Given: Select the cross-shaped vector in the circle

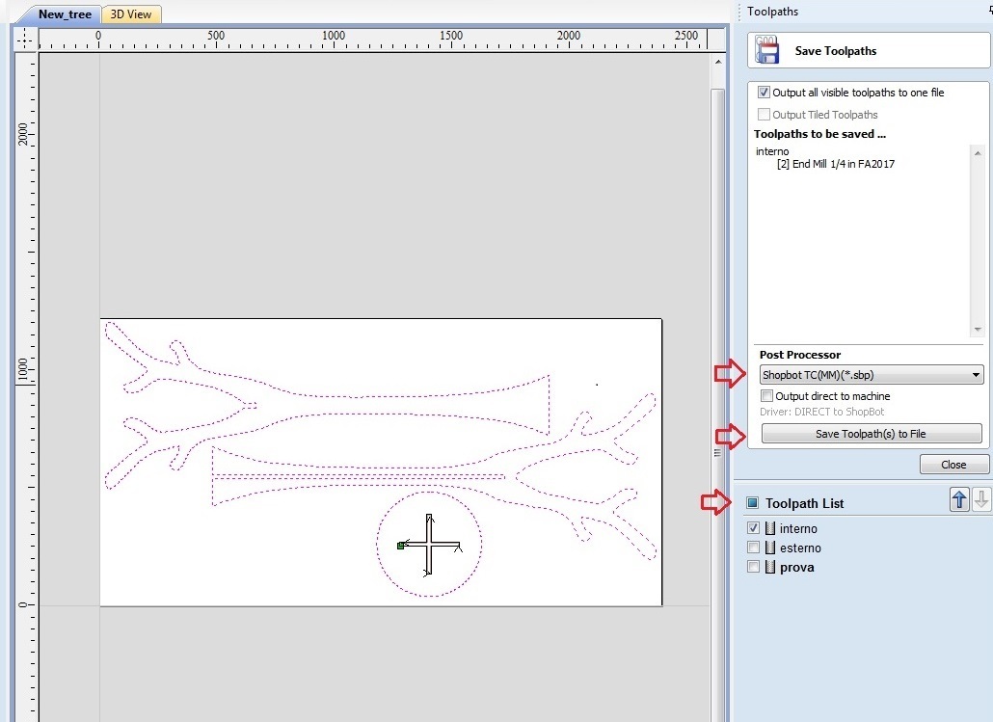Looking at the screenshot, I should pyautogui.click(x=430, y=545).
